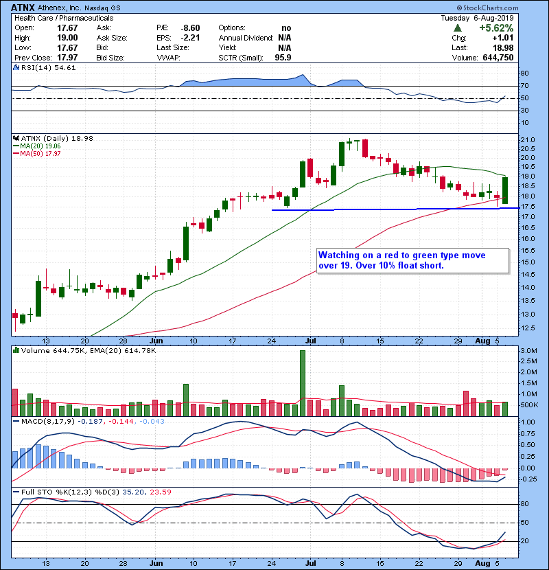Click the EPS value -2.21
549x570 pixels.
(x=190, y=38)
